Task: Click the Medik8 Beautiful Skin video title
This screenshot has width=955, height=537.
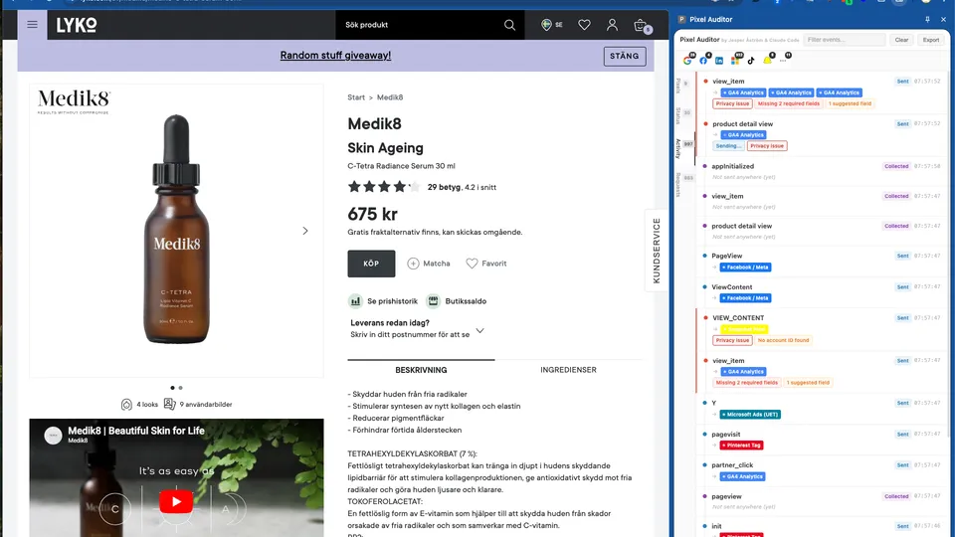Action: pos(136,431)
